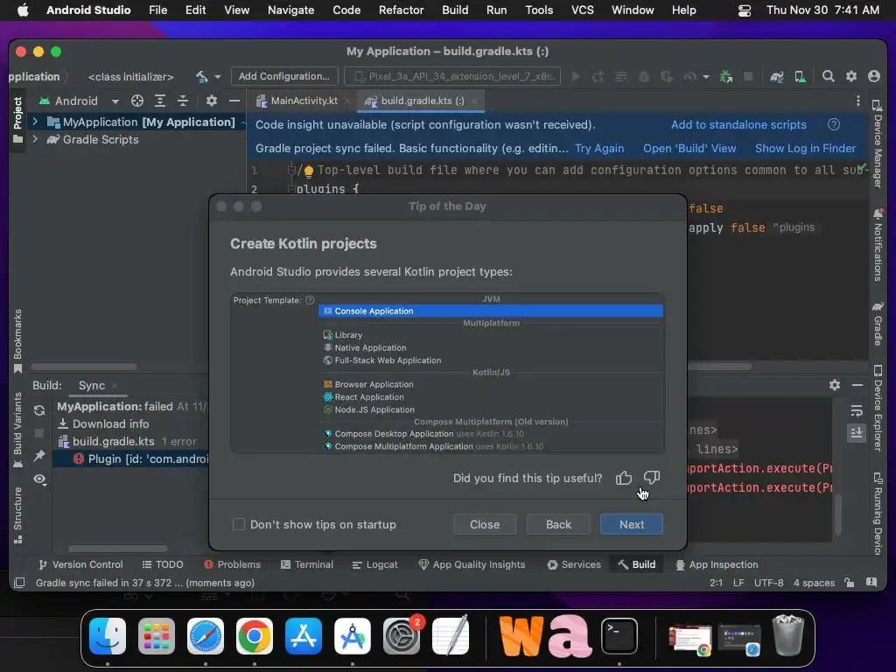Open the UTF-8 encoding selector
The image size is (896, 672).
[x=768, y=582]
